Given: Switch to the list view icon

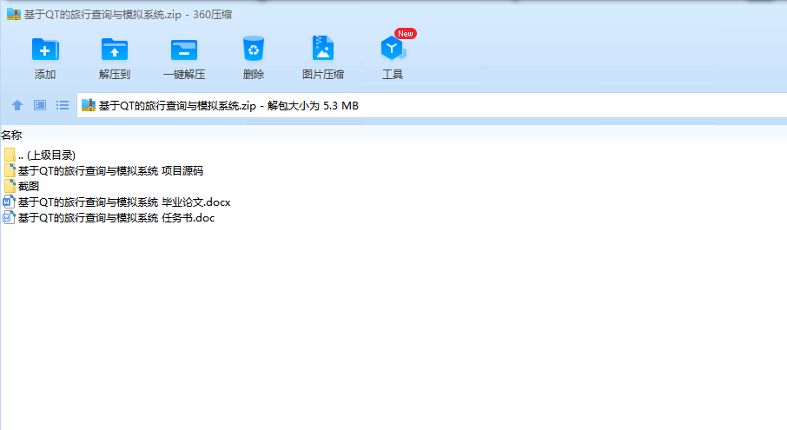Looking at the screenshot, I should (x=63, y=105).
